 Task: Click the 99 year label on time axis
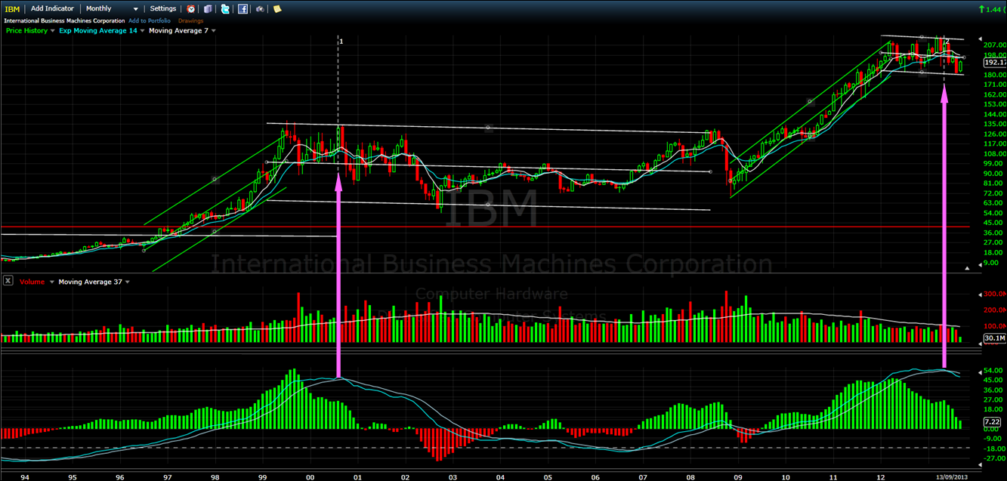[263, 476]
